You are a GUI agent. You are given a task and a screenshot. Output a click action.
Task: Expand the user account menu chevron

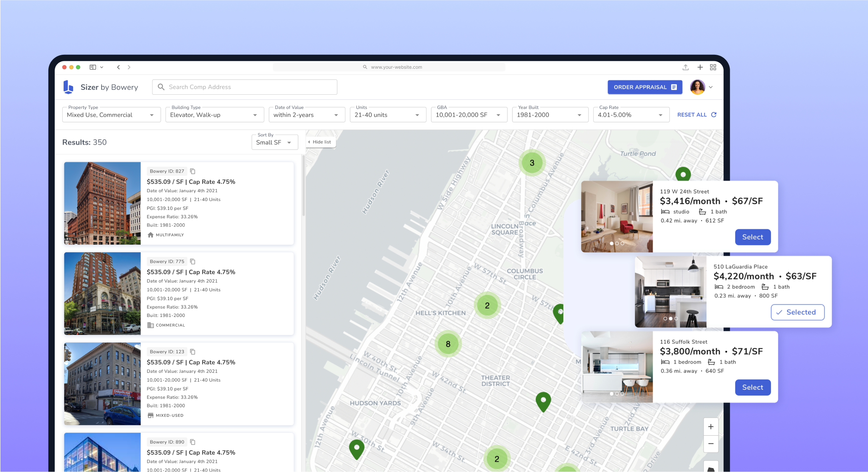point(711,87)
